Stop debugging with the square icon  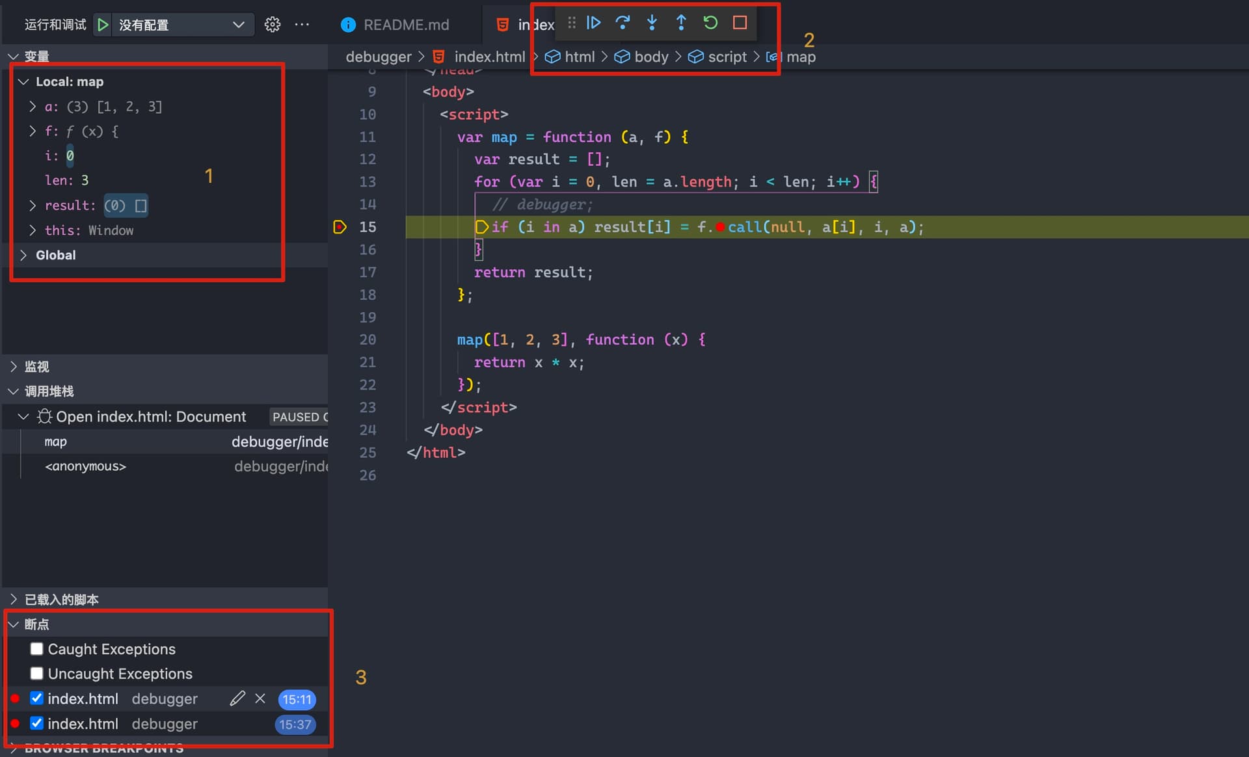click(740, 23)
